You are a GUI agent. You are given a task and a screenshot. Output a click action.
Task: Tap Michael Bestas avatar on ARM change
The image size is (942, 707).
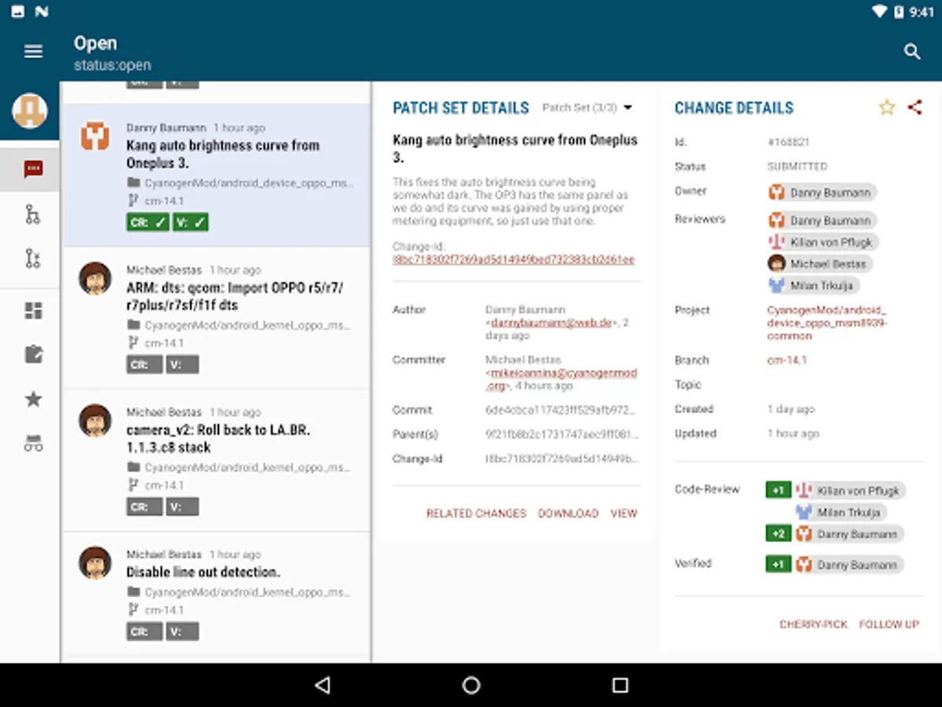pos(95,279)
